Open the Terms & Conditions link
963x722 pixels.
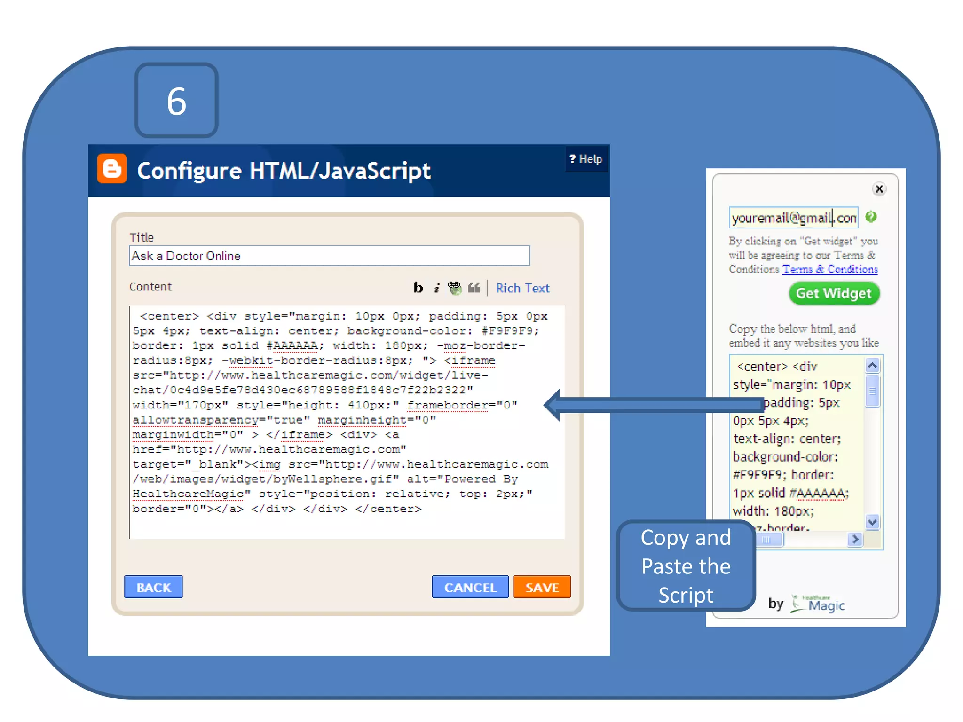pyautogui.click(x=830, y=269)
